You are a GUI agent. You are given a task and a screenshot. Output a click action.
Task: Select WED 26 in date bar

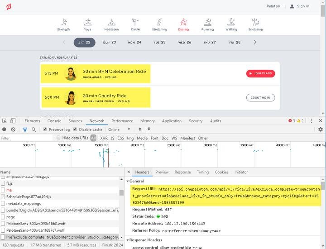(x=185, y=43)
